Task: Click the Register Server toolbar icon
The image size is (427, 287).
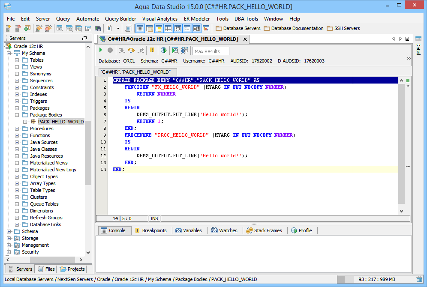Action: coord(9,28)
